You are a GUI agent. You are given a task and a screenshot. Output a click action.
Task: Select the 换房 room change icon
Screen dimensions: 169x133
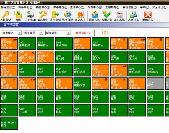coord(18,16)
